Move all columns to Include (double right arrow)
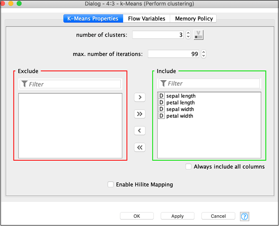Viewport: 279px width, 226px height. pyautogui.click(x=139, y=114)
